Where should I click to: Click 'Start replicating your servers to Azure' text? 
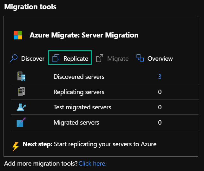[x=105, y=144]
